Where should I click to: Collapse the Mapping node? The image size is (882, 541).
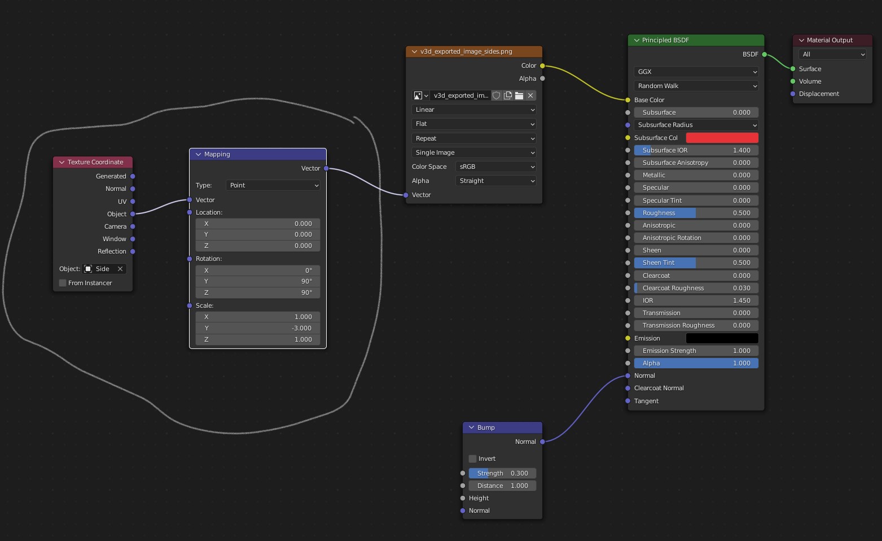199,154
